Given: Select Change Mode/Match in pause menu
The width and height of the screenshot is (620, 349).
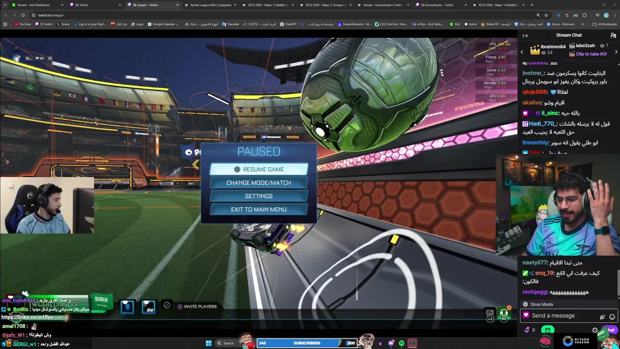Looking at the screenshot, I should click(259, 183).
